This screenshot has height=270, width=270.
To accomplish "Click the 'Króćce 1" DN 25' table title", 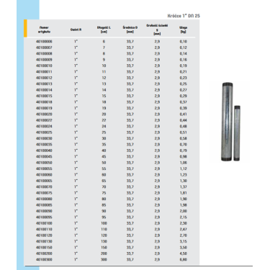I will coord(184,16).
